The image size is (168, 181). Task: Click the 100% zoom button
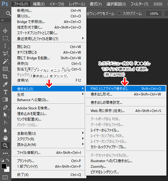[154, 14]
